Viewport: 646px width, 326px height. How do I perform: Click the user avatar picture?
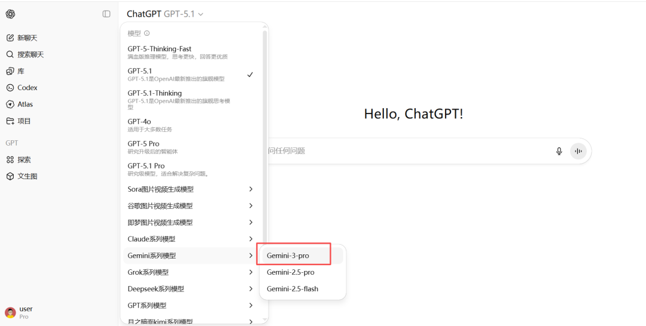[x=10, y=312]
